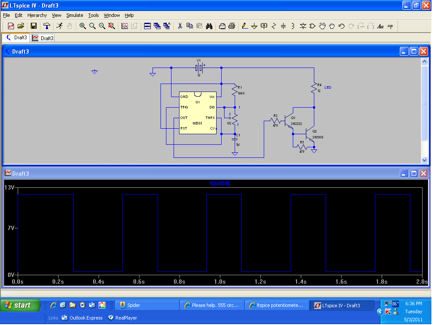
Task: Select the Label Net tool
Action: coord(264,26)
